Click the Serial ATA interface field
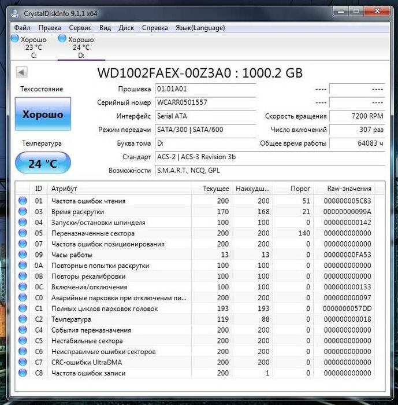The image size is (398, 405). (205, 116)
